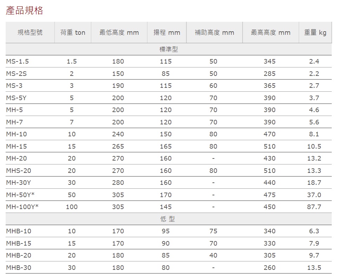Screen dimensions: 337x279
Task: Click the 產品規格 page heading
Action: tap(25, 11)
